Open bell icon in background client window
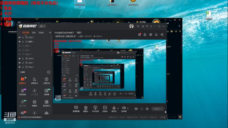 click(x=179, y=26)
